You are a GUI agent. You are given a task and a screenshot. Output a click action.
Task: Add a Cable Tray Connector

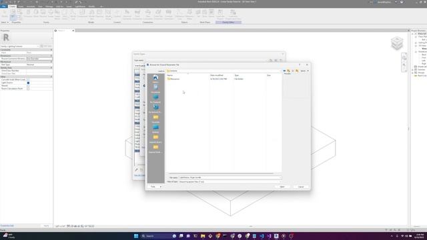(x=158, y=15)
